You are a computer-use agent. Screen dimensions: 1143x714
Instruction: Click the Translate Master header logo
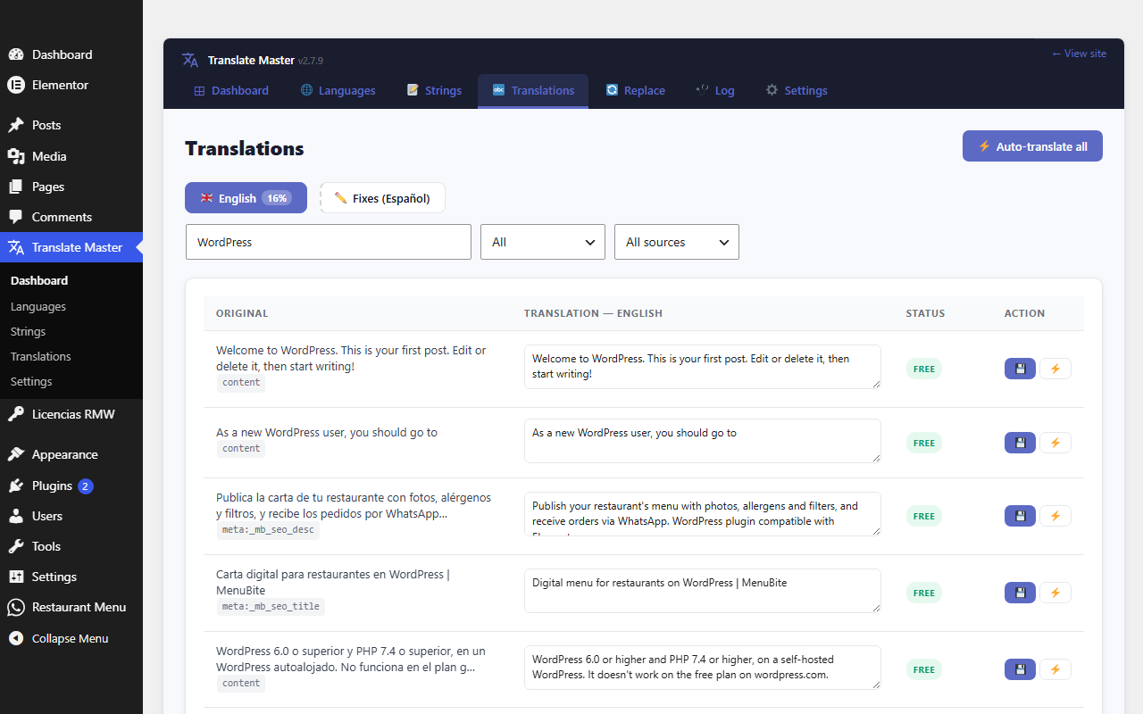(190, 60)
